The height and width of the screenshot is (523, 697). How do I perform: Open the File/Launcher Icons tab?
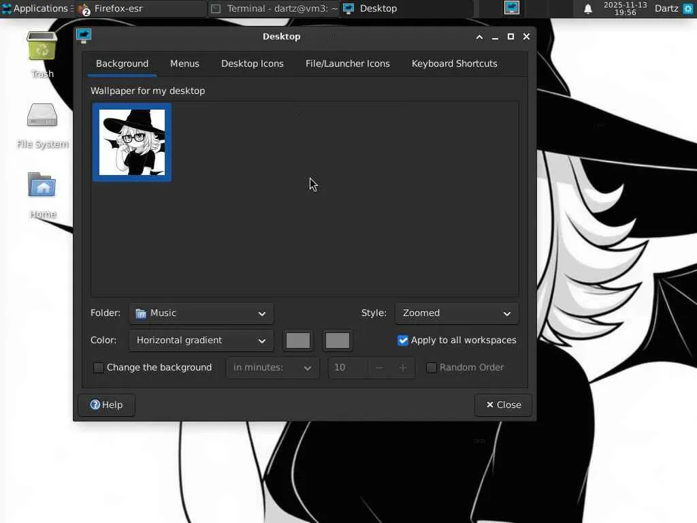click(348, 63)
